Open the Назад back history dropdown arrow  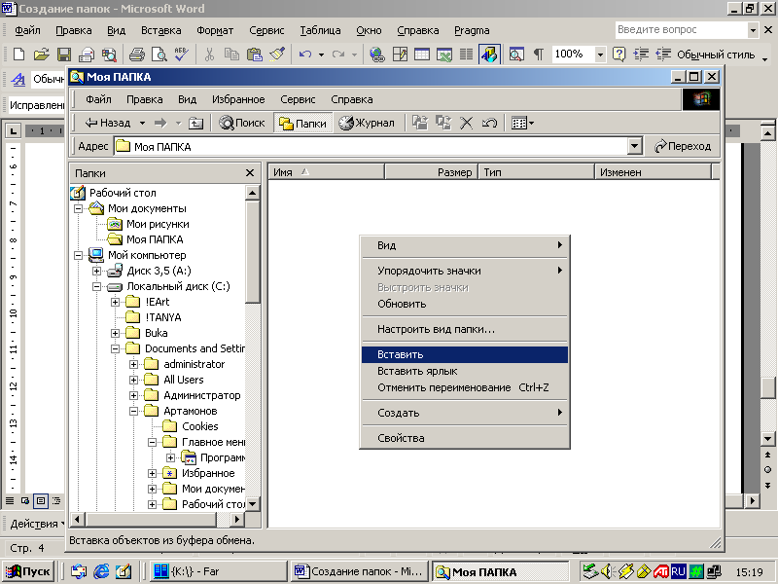click(142, 123)
